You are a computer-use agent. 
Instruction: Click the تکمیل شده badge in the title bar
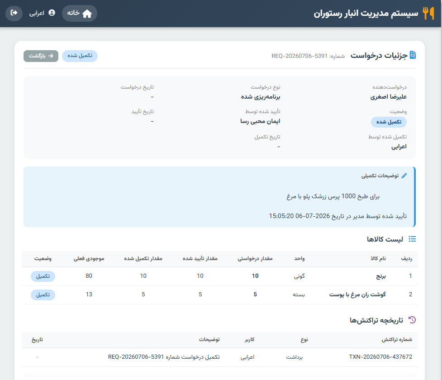coord(80,56)
